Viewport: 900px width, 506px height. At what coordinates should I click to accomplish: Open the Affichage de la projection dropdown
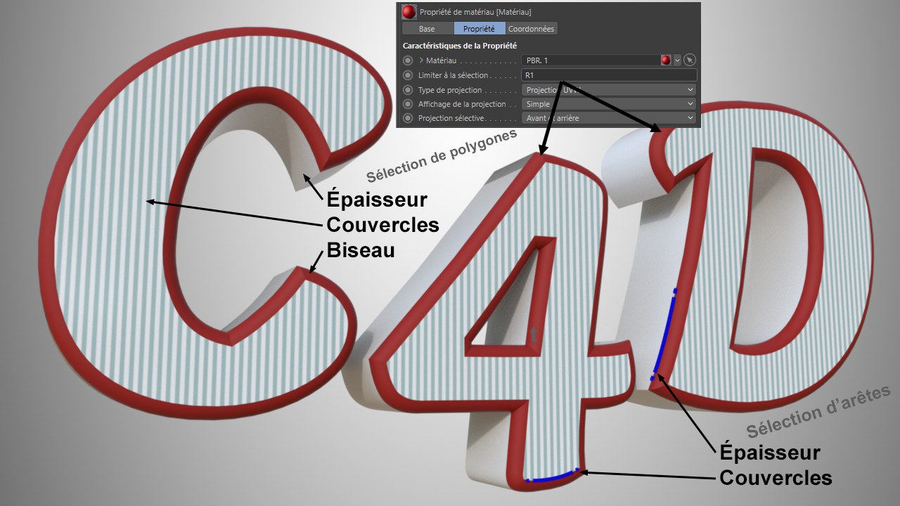[x=608, y=104]
